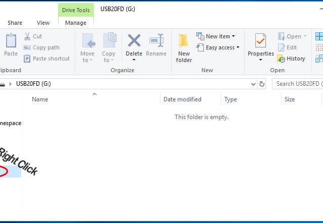Expand the New item dropdown arrow

coord(233,36)
